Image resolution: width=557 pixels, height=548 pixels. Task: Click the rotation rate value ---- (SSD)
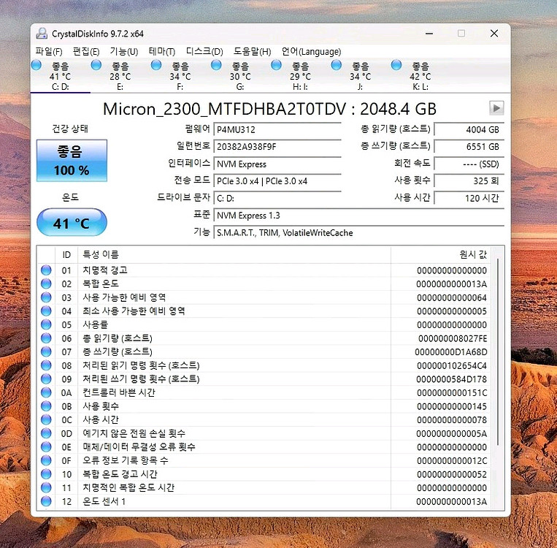(469, 164)
